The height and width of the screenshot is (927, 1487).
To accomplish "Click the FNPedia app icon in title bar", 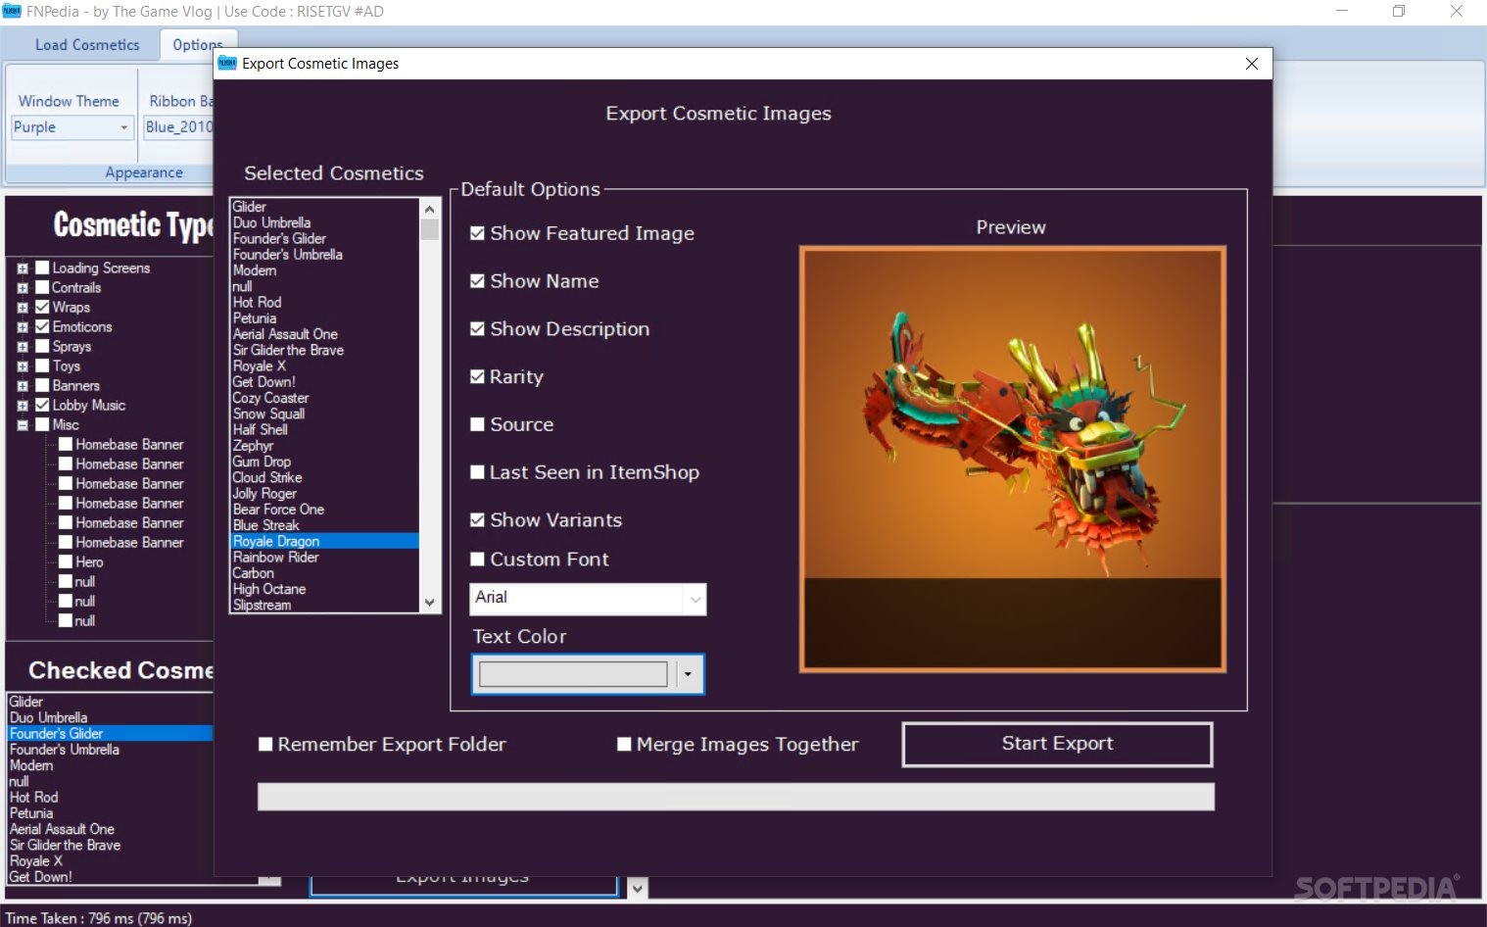I will click(x=12, y=11).
